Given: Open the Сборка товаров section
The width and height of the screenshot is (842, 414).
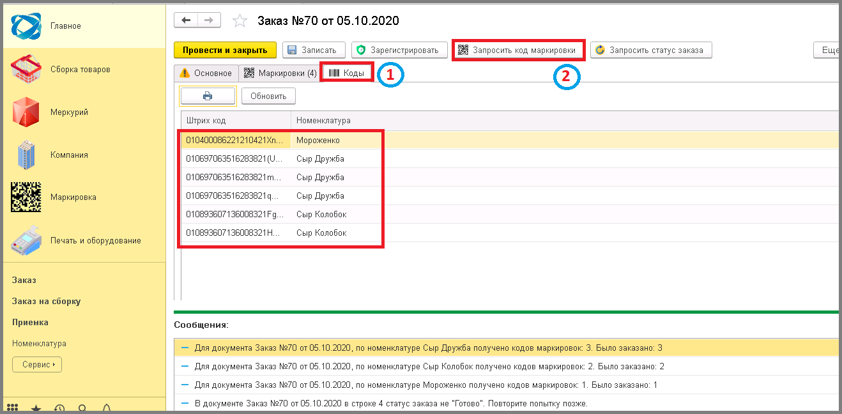Looking at the screenshot, I should 84,69.
